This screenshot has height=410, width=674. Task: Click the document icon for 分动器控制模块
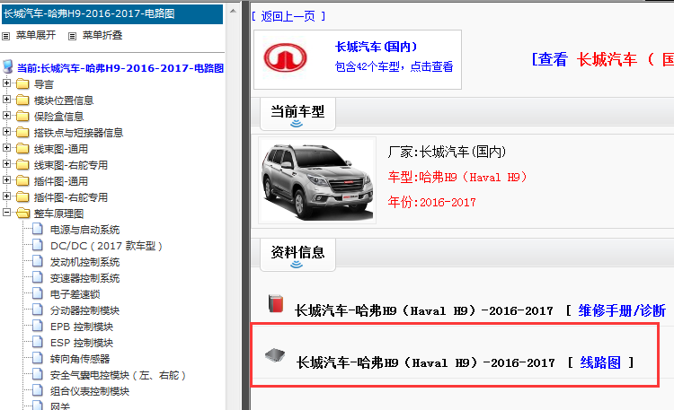(x=38, y=310)
